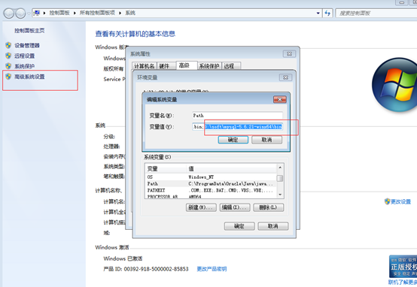
Task: Click scroll-down arrow of system variables list
Action: (x=280, y=195)
